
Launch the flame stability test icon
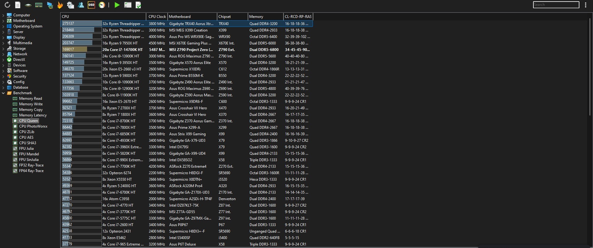(x=60, y=5)
